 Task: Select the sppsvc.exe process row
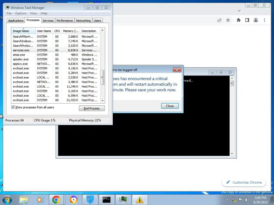(x=56, y=64)
